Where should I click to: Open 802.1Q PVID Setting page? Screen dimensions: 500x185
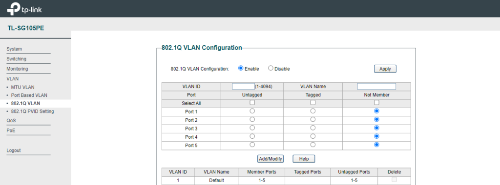pyautogui.click(x=33, y=111)
